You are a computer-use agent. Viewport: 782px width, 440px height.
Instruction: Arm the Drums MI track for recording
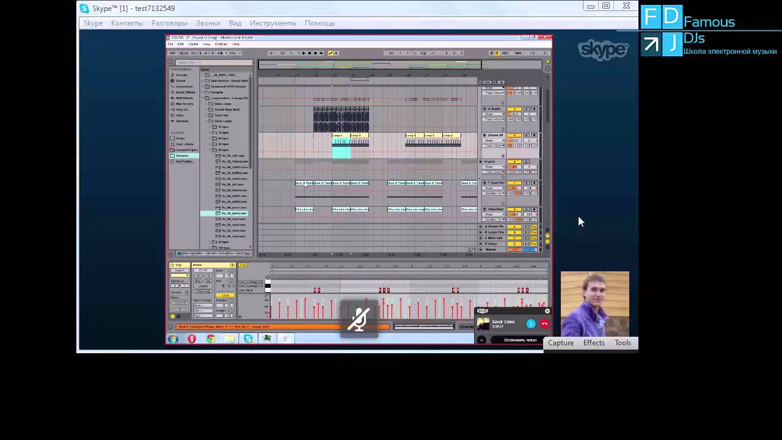534,135
